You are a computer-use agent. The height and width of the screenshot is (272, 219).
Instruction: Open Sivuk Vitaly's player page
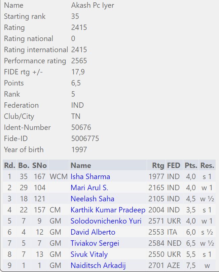[89, 254]
